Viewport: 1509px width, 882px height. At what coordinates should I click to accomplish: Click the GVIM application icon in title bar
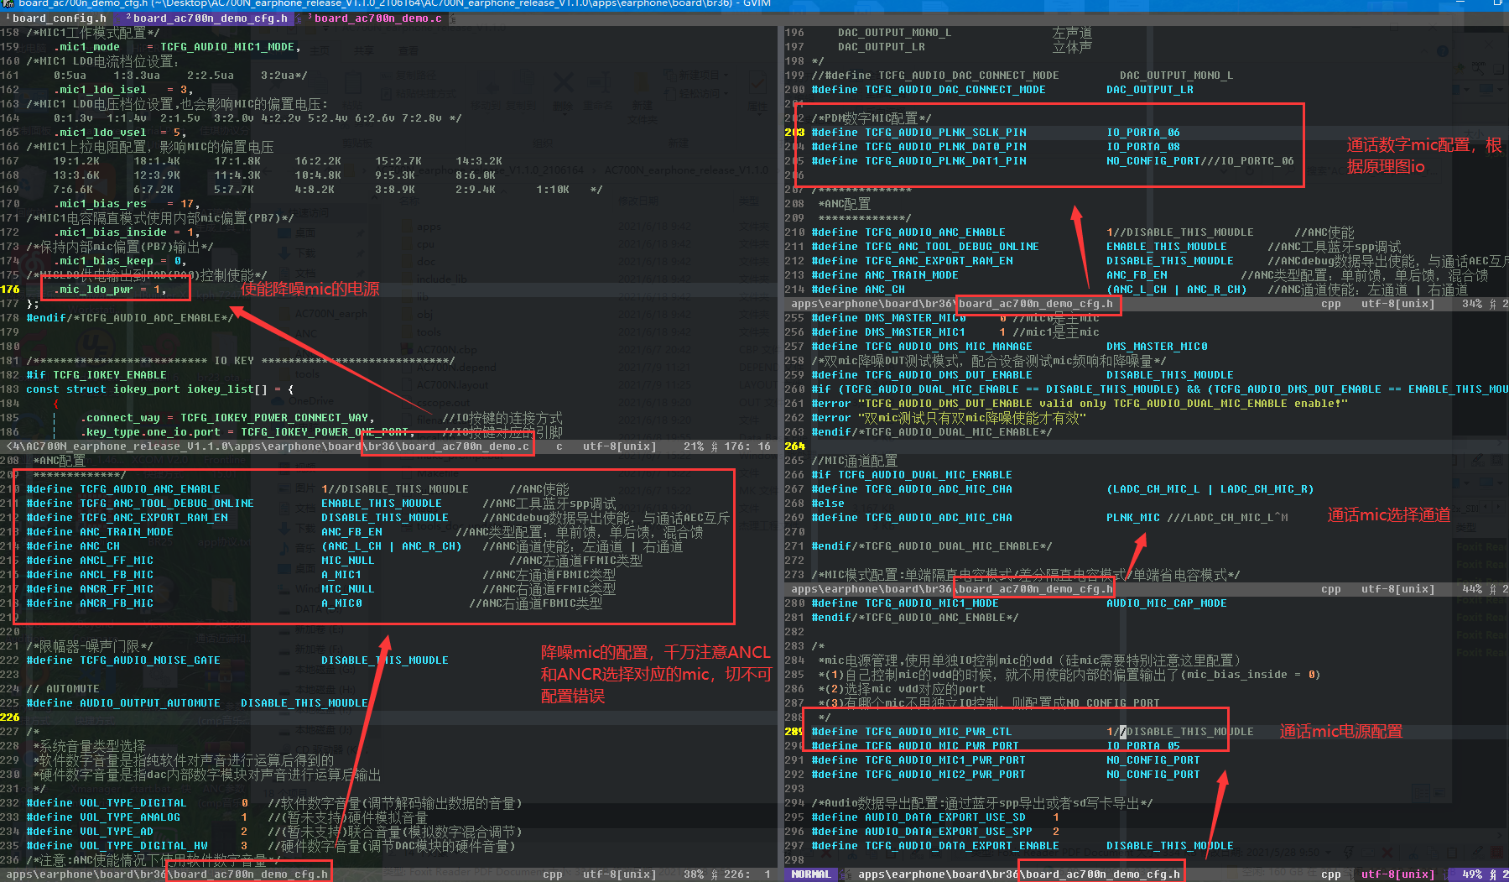pyautogui.click(x=8, y=3)
